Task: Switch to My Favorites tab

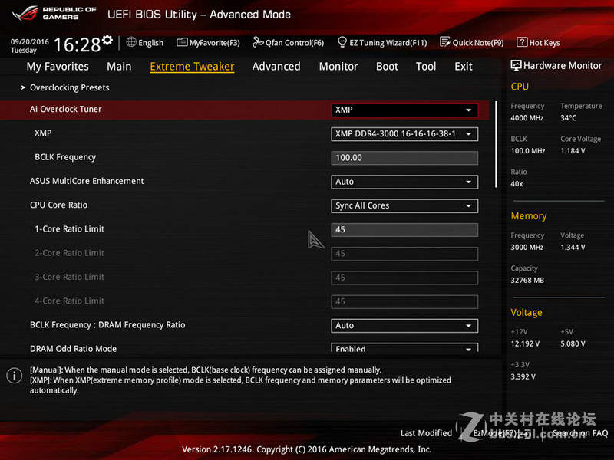Action: (58, 67)
